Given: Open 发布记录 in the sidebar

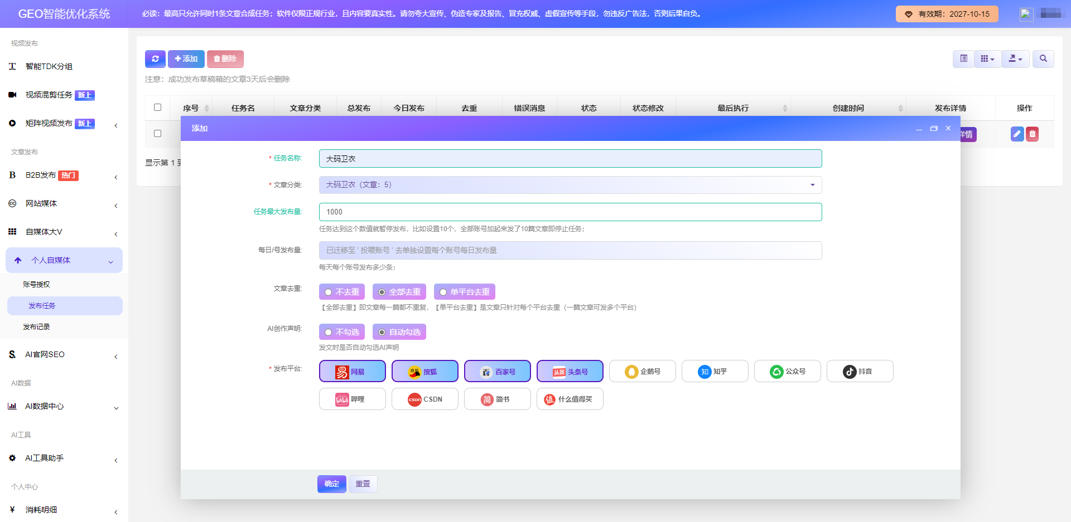Looking at the screenshot, I should [37, 327].
